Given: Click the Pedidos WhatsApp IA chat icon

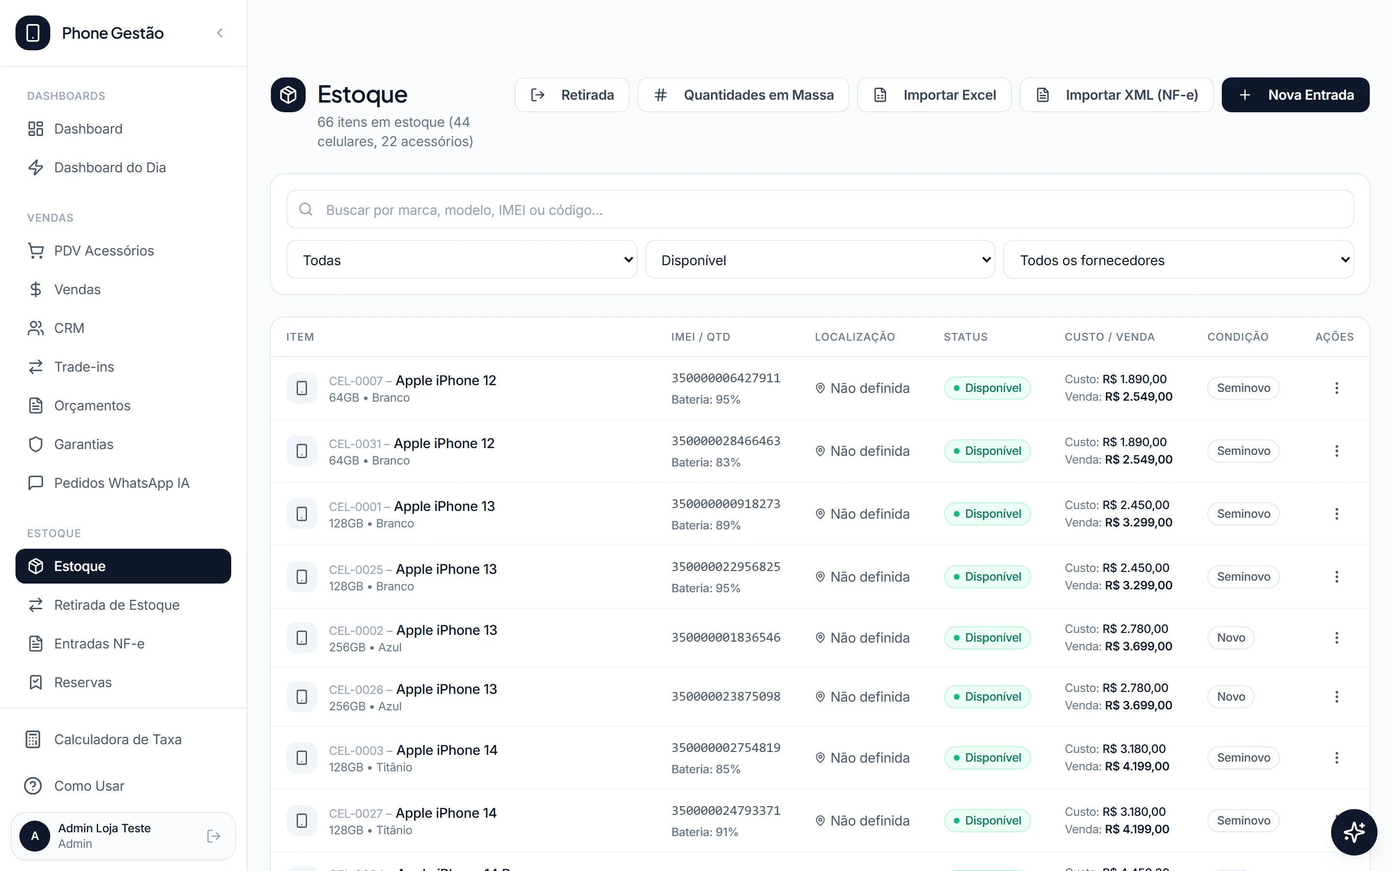Looking at the screenshot, I should coord(36,483).
